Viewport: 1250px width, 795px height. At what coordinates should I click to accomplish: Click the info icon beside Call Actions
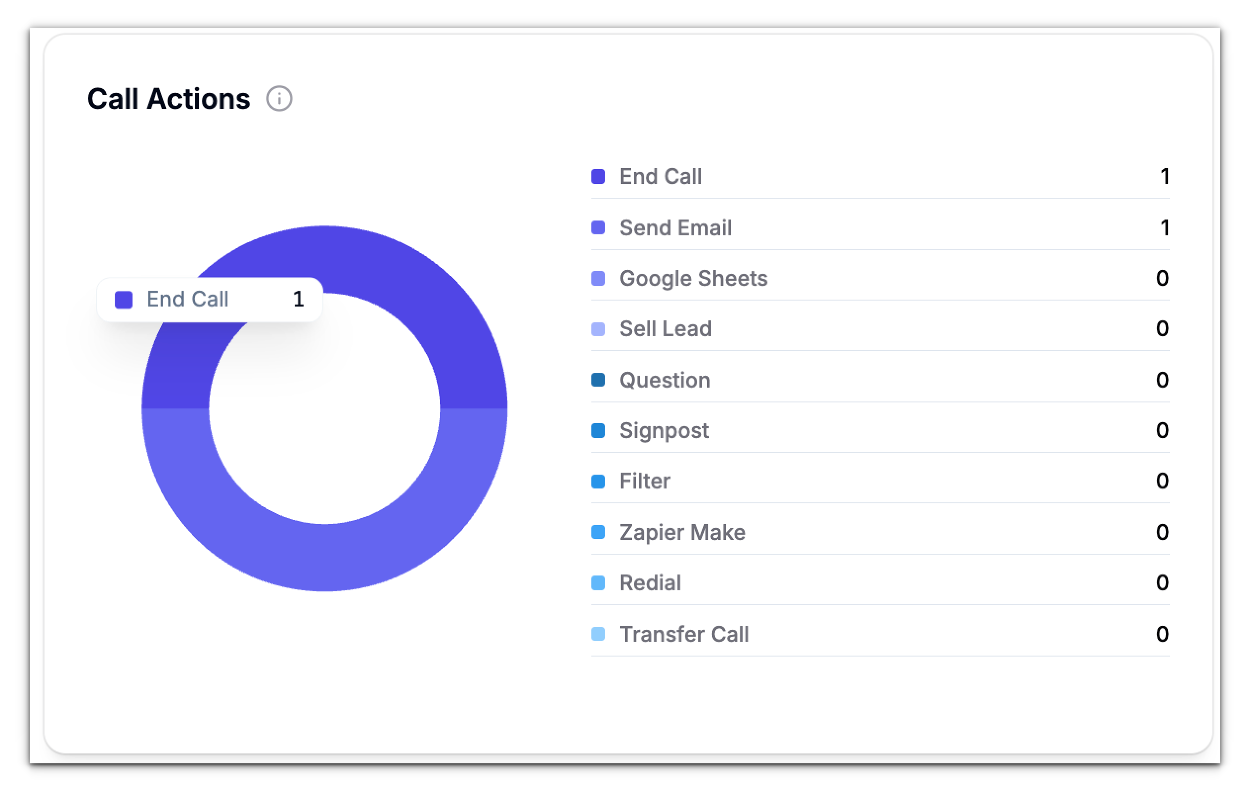click(x=279, y=98)
